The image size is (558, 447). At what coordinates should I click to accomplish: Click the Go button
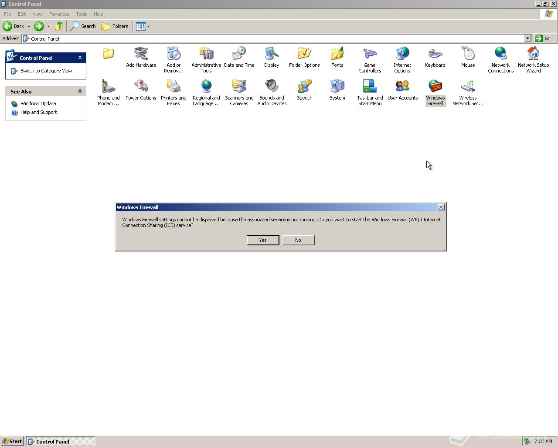543,38
